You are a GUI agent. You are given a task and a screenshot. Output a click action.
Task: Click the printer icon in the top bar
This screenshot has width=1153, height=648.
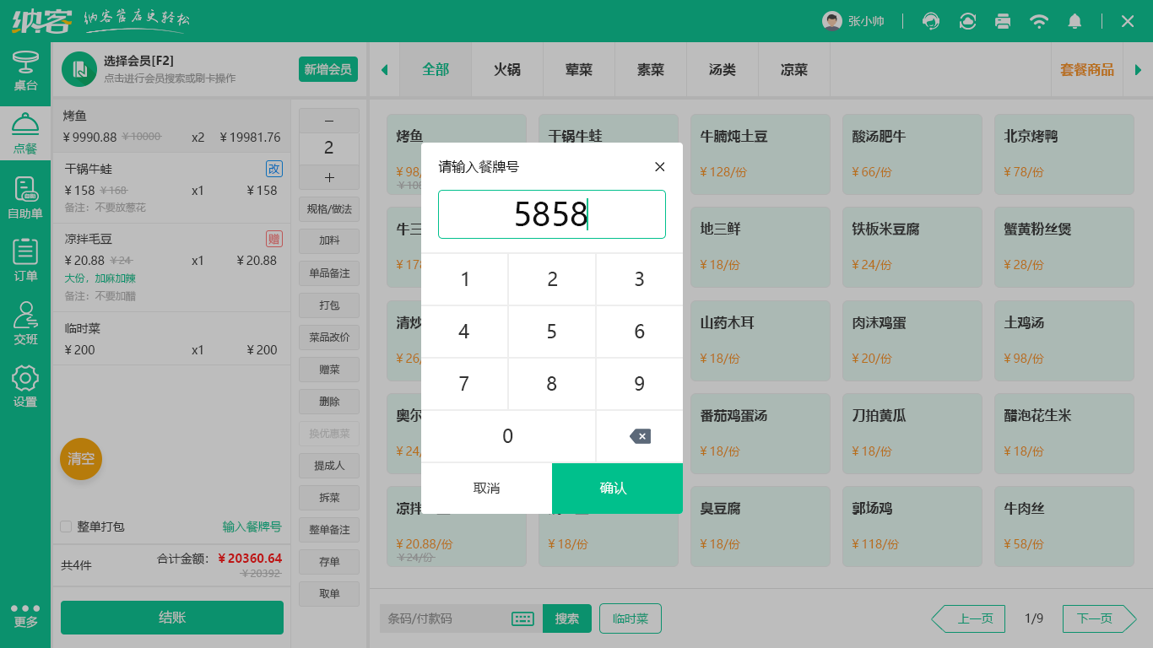[1004, 21]
